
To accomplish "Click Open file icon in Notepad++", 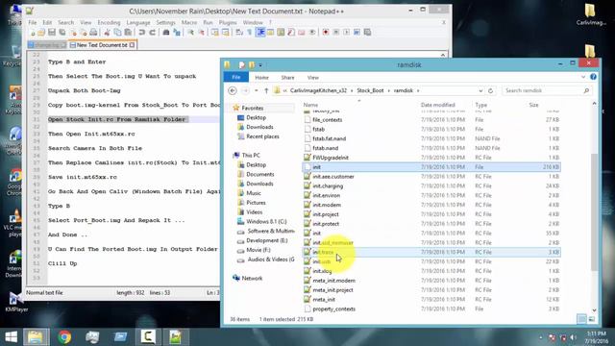I will (41, 32).
